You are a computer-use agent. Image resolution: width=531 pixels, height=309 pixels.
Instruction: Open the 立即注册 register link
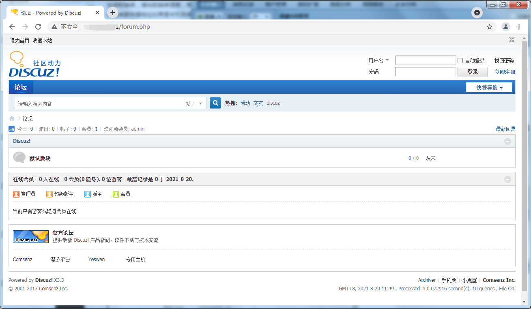[x=505, y=72]
